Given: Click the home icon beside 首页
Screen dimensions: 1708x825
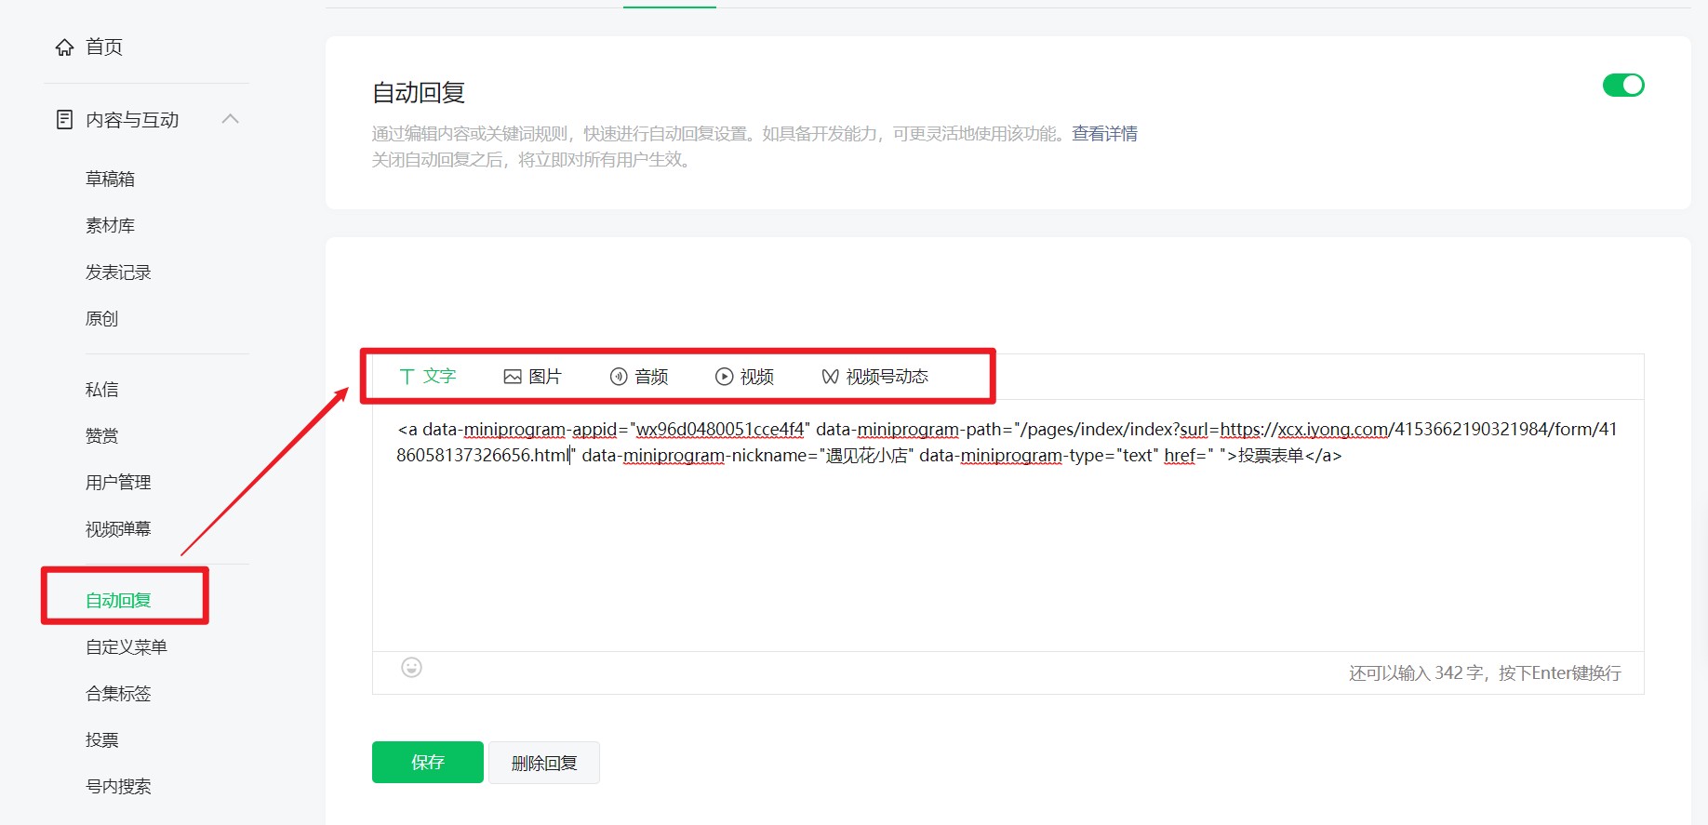Looking at the screenshot, I should tap(64, 47).
